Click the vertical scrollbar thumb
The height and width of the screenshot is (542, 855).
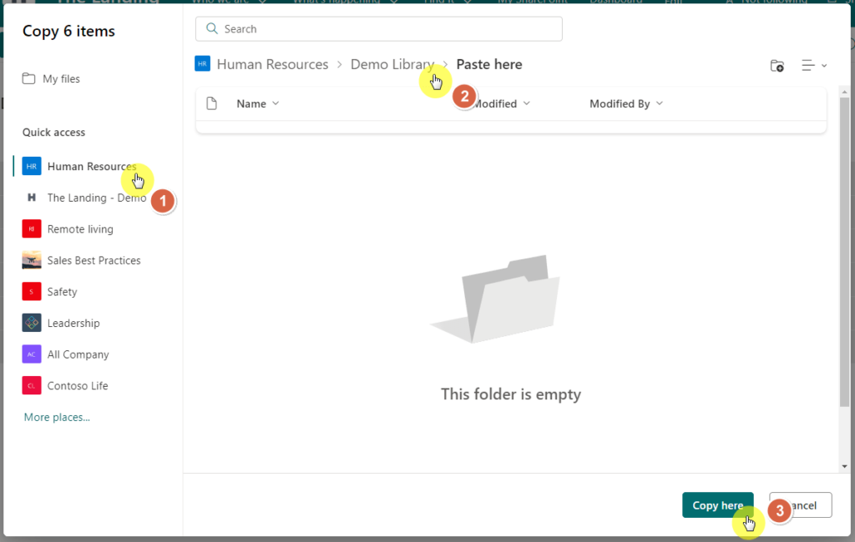pos(844,252)
